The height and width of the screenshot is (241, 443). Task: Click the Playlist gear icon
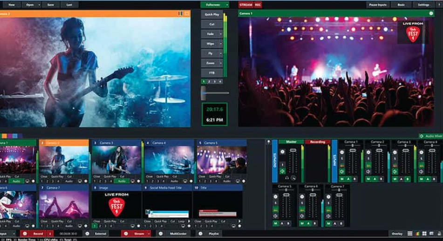coord(201,234)
